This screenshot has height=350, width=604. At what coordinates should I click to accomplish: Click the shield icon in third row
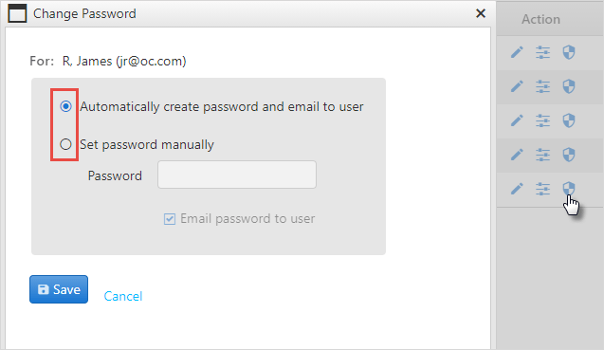click(x=569, y=120)
